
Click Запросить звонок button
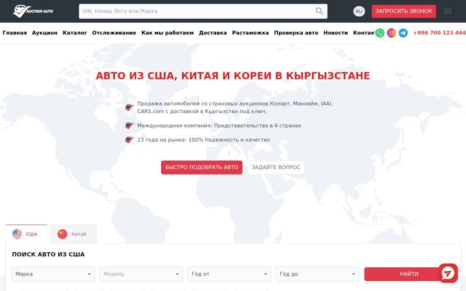click(404, 11)
